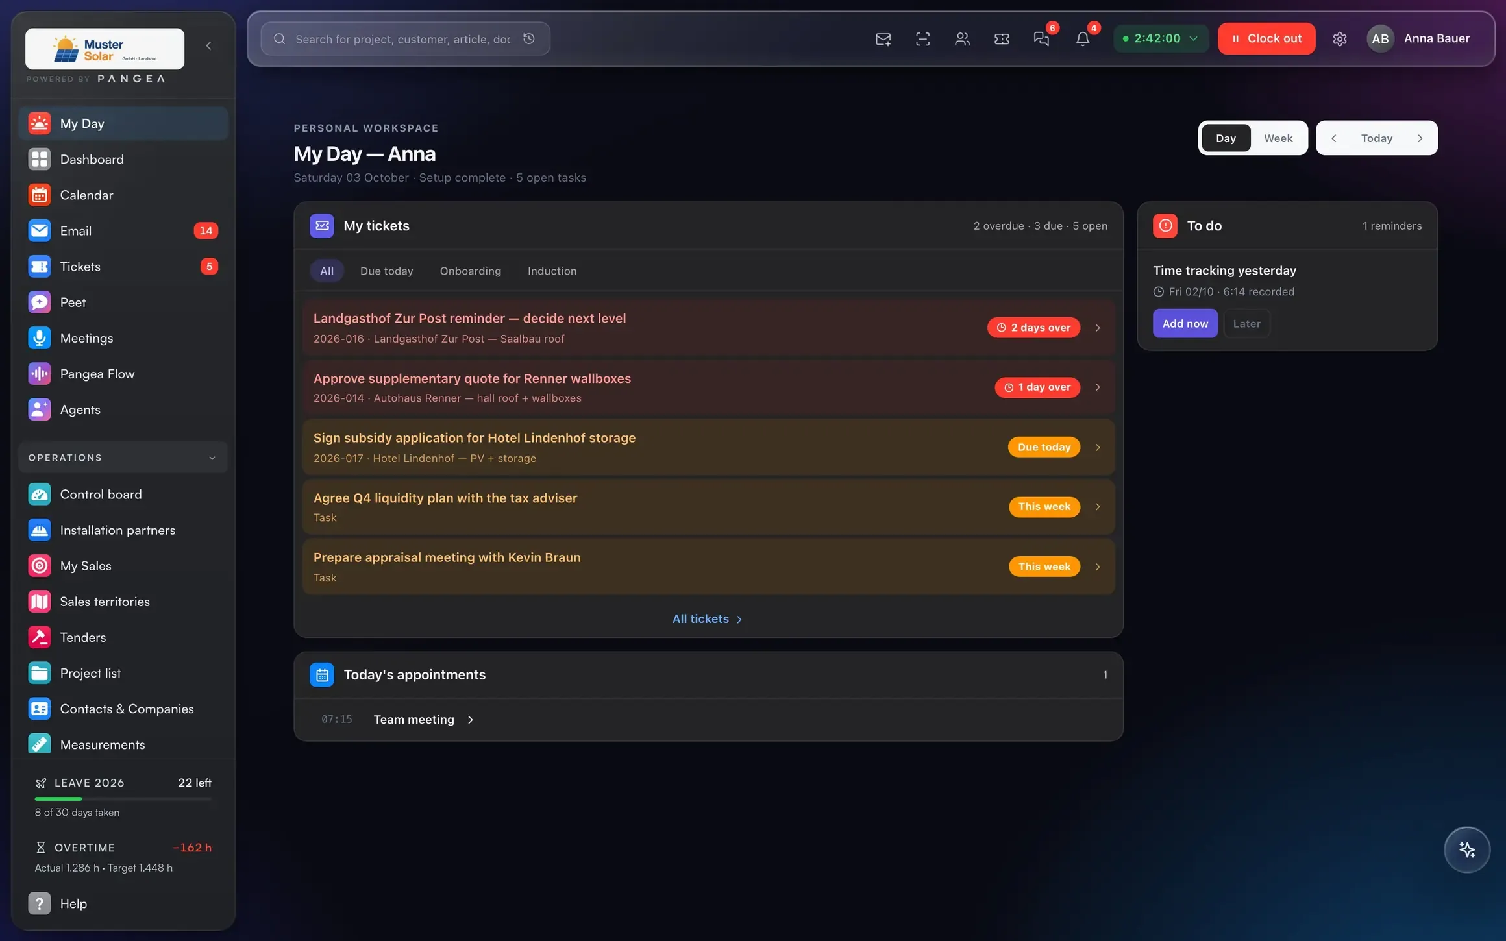Open the 2:42:00 timer dropdown
This screenshot has width=1506, height=941.
pos(1161,39)
